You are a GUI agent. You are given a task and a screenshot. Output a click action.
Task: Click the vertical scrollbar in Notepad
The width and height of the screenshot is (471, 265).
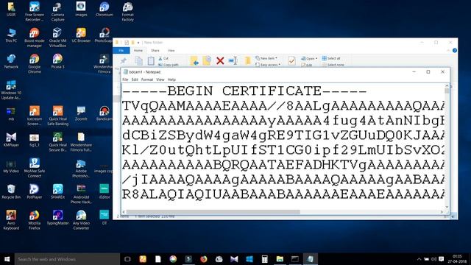point(447,147)
